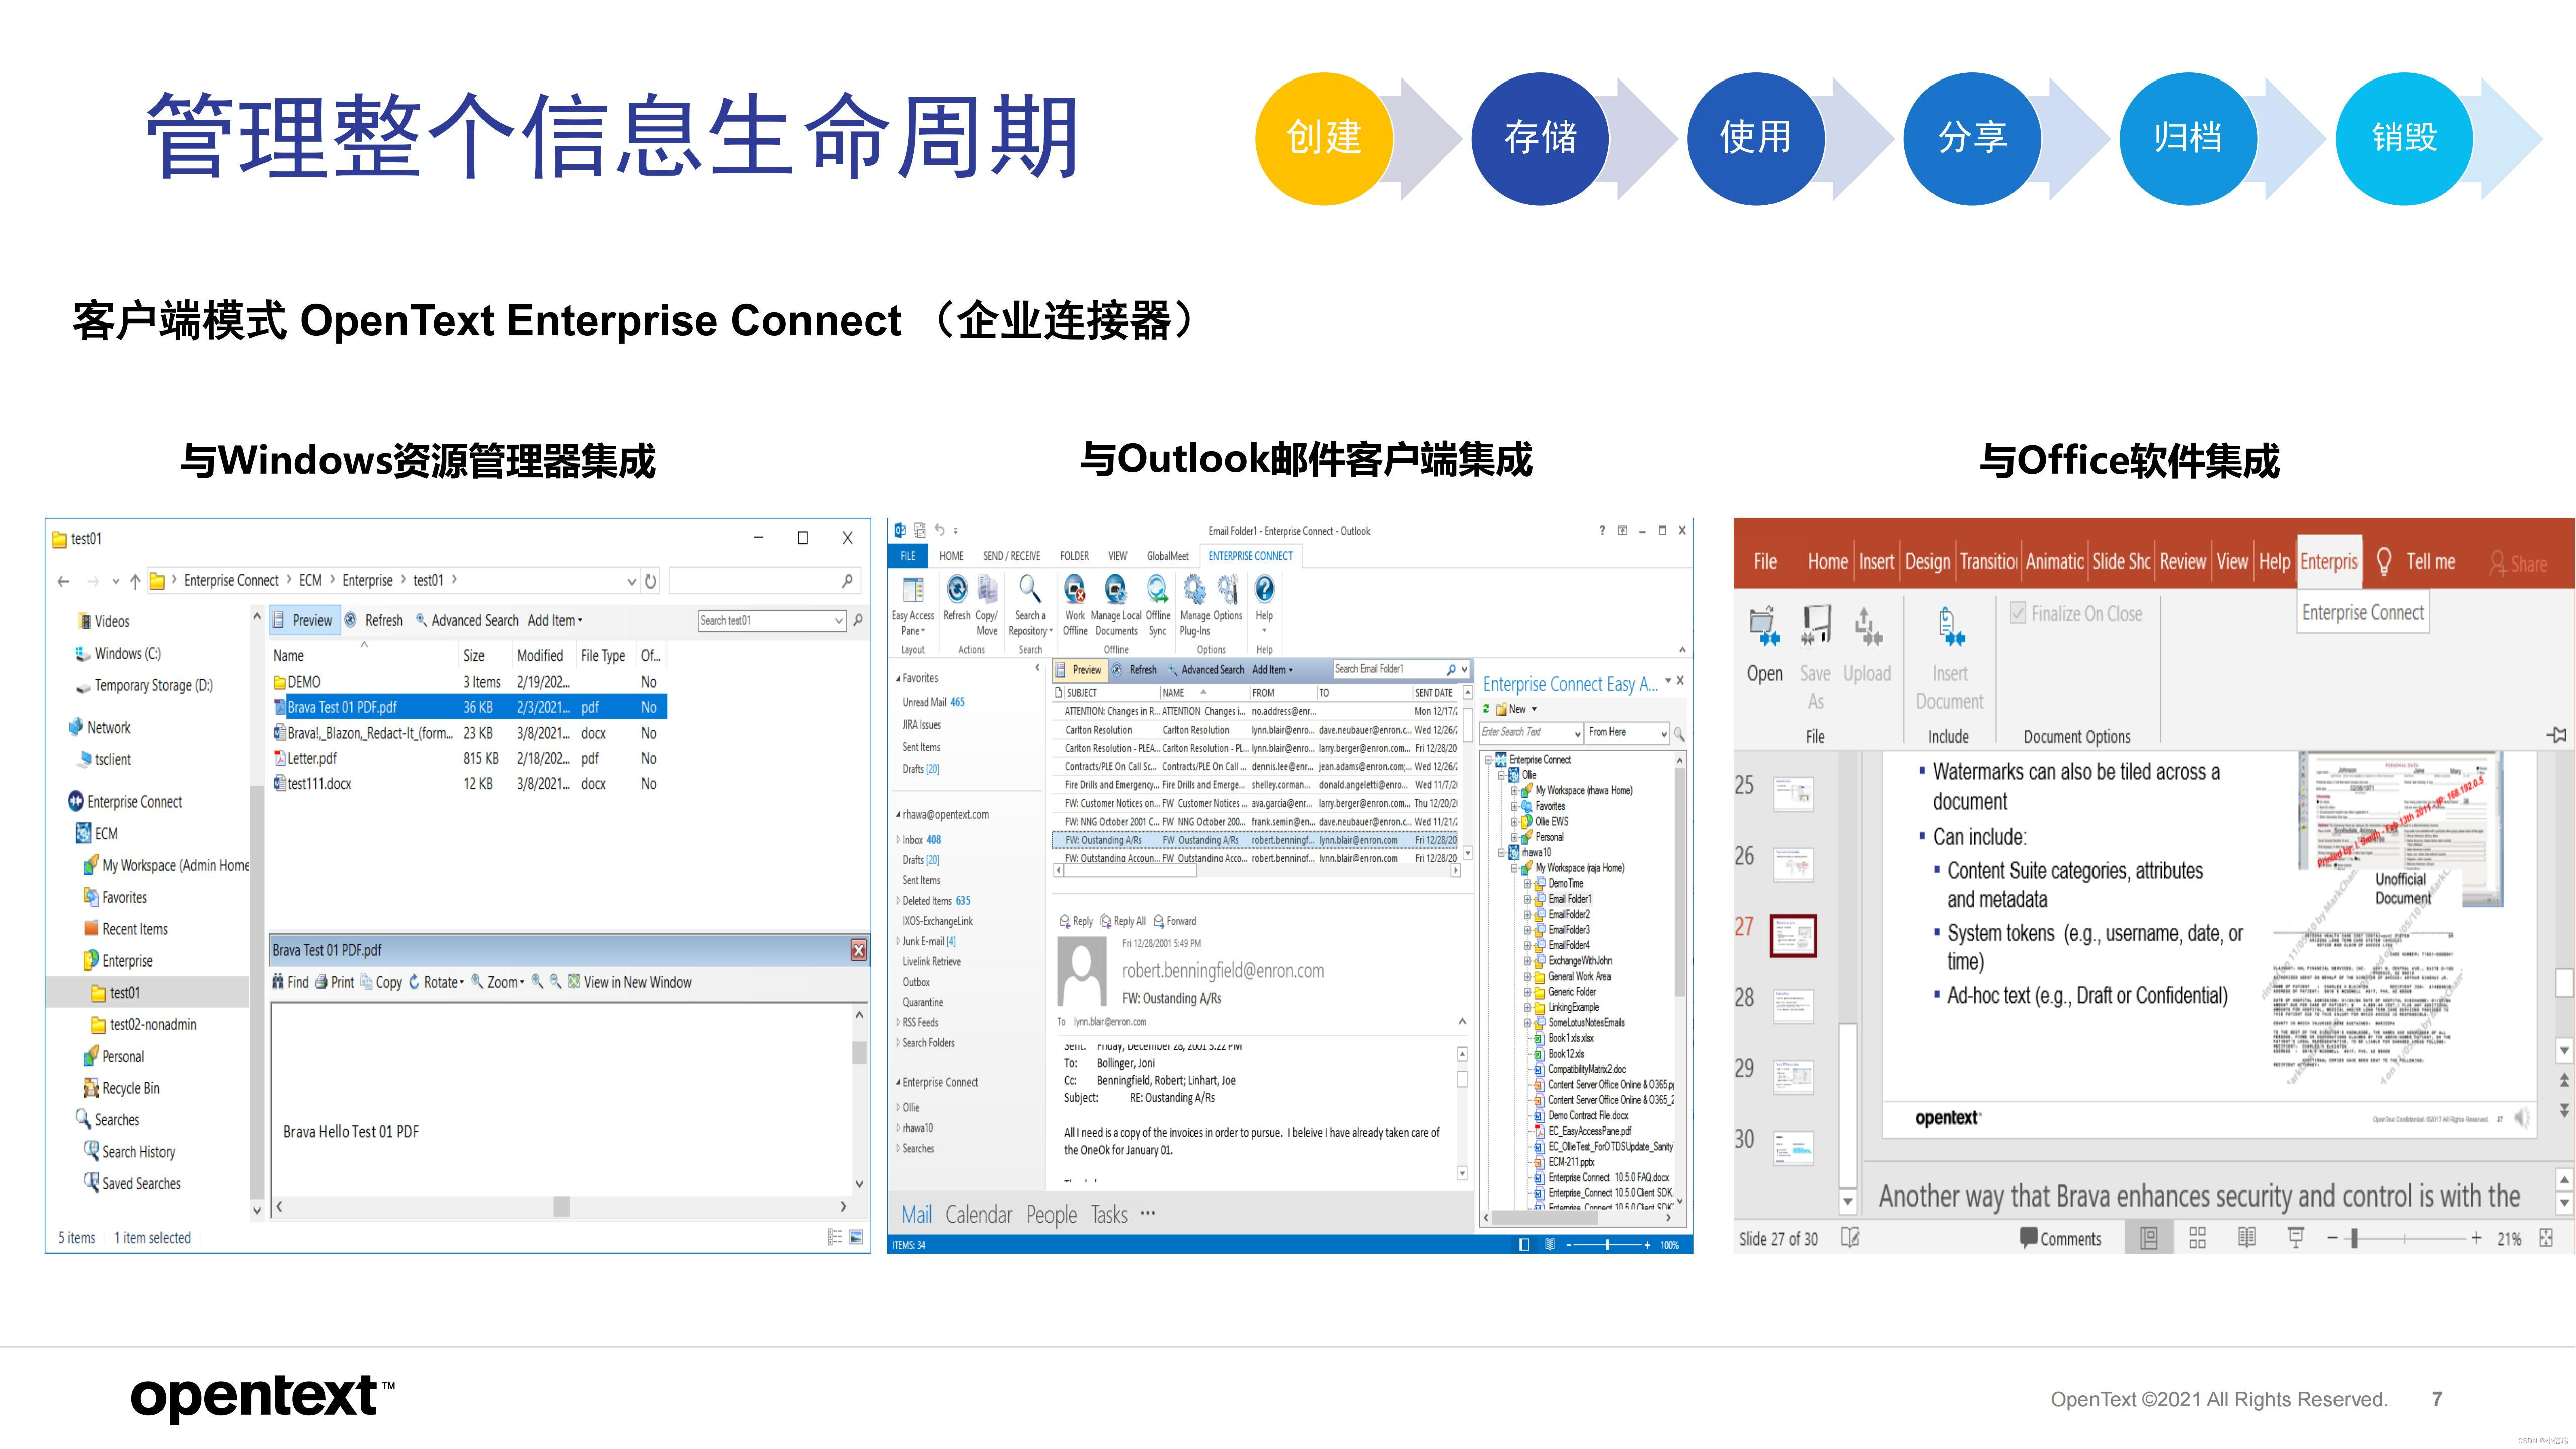Image resolution: width=2576 pixels, height=1449 pixels.
Task: Click the Work Offline icon in Outlook ribbon
Action: [1075, 590]
